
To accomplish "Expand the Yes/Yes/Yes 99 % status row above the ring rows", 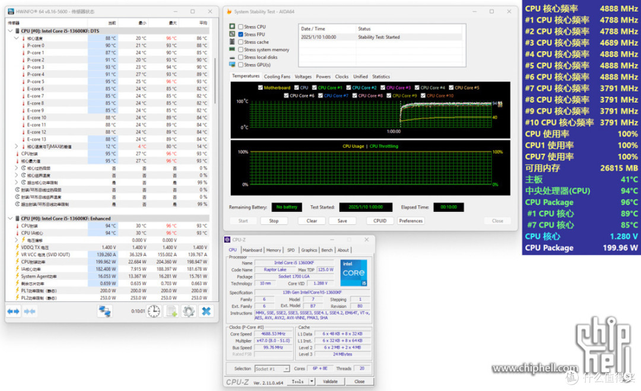I will pos(17,183).
